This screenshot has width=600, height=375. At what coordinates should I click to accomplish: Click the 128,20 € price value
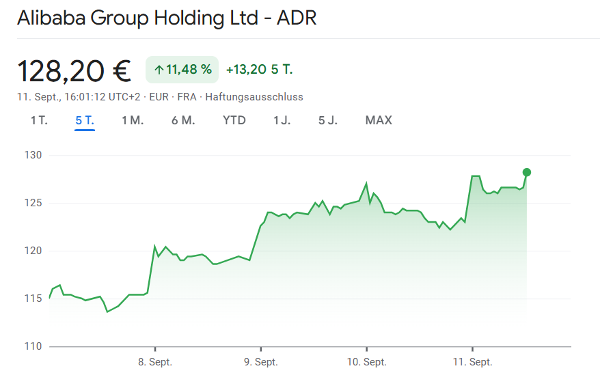click(x=74, y=70)
